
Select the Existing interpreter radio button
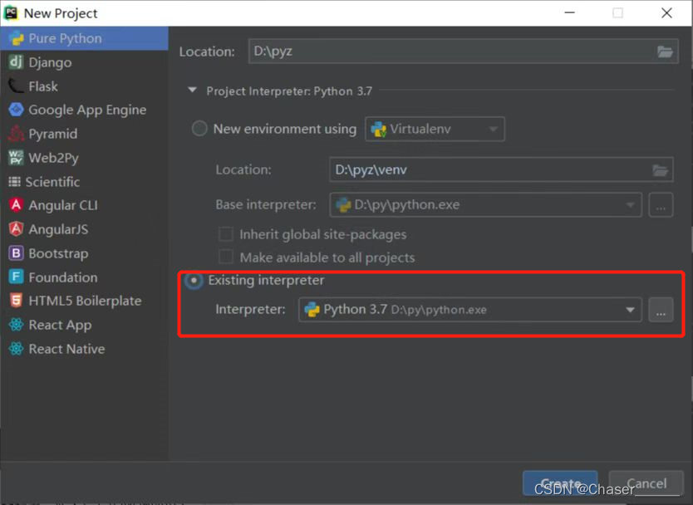point(194,280)
